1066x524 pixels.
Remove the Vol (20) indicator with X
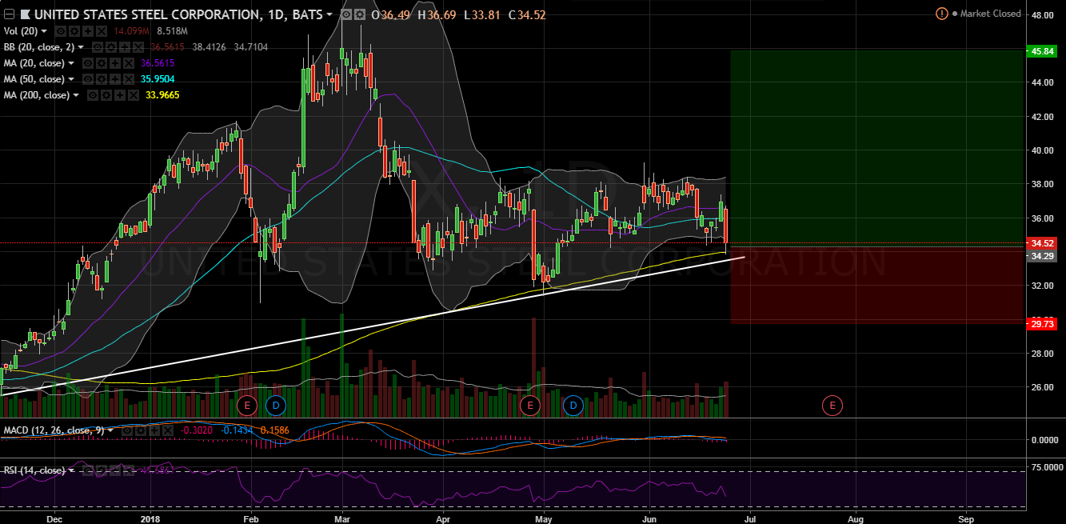(x=101, y=31)
